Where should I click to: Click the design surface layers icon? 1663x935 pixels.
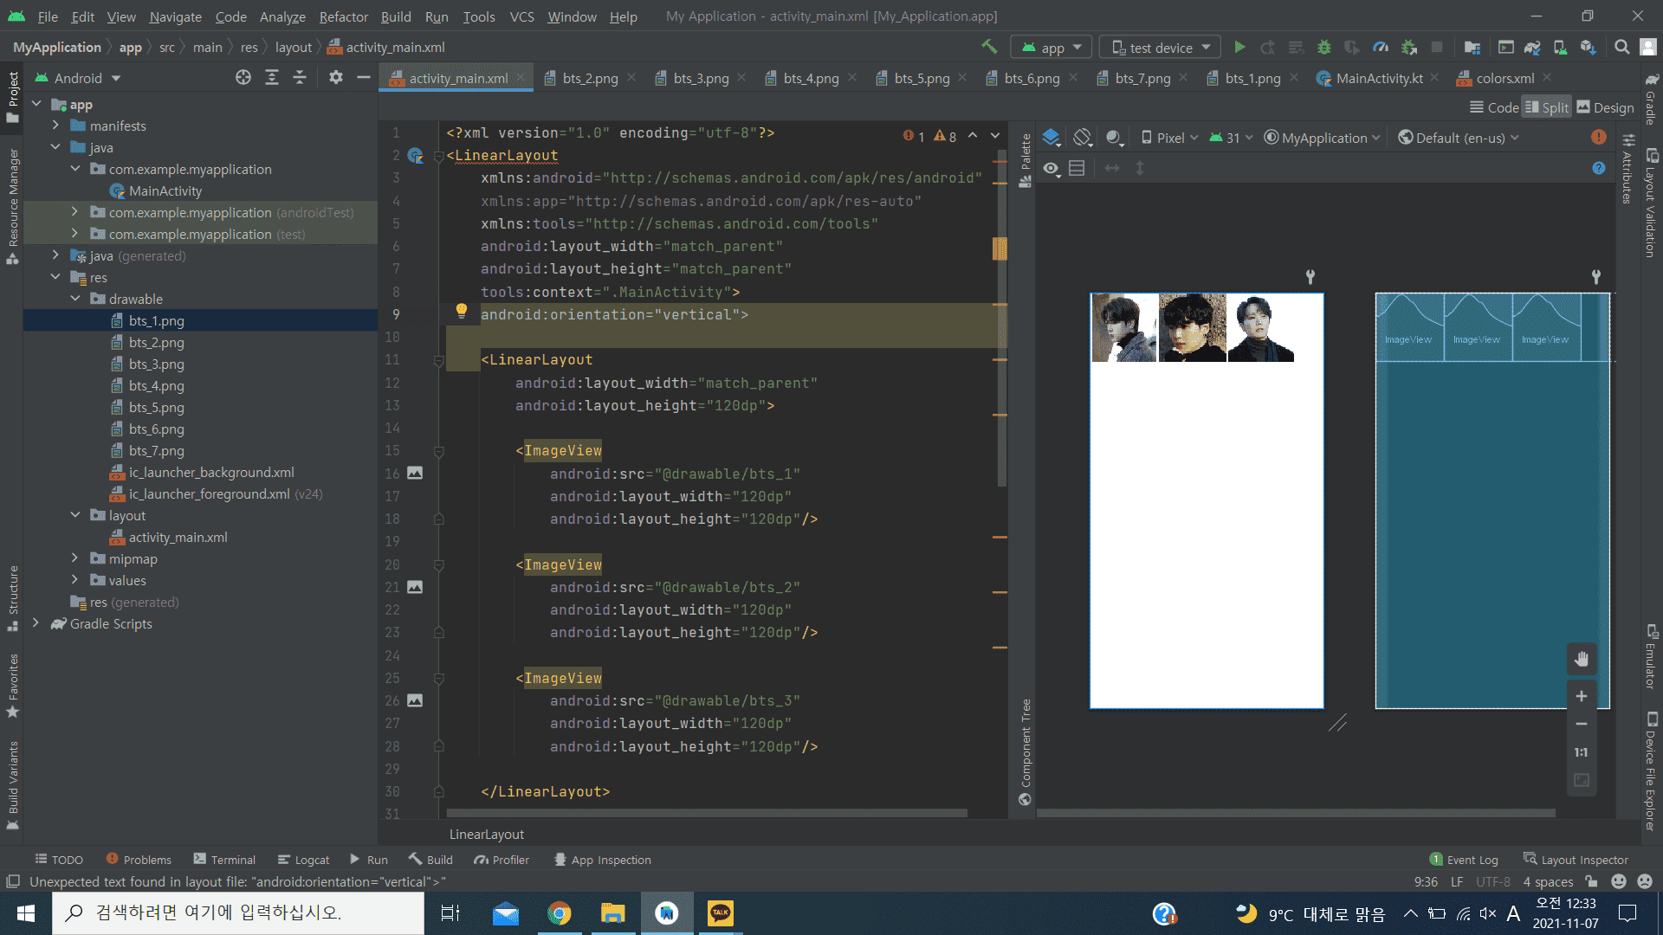pos(1051,138)
